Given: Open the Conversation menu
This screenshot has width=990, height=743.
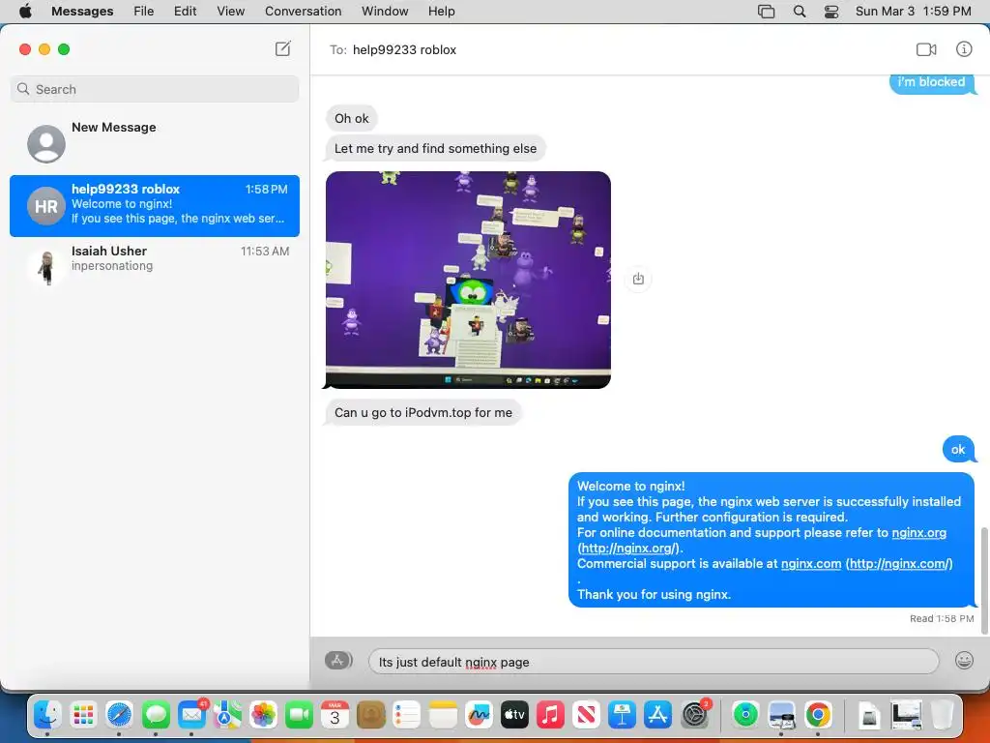Looking at the screenshot, I should [x=303, y=12].
